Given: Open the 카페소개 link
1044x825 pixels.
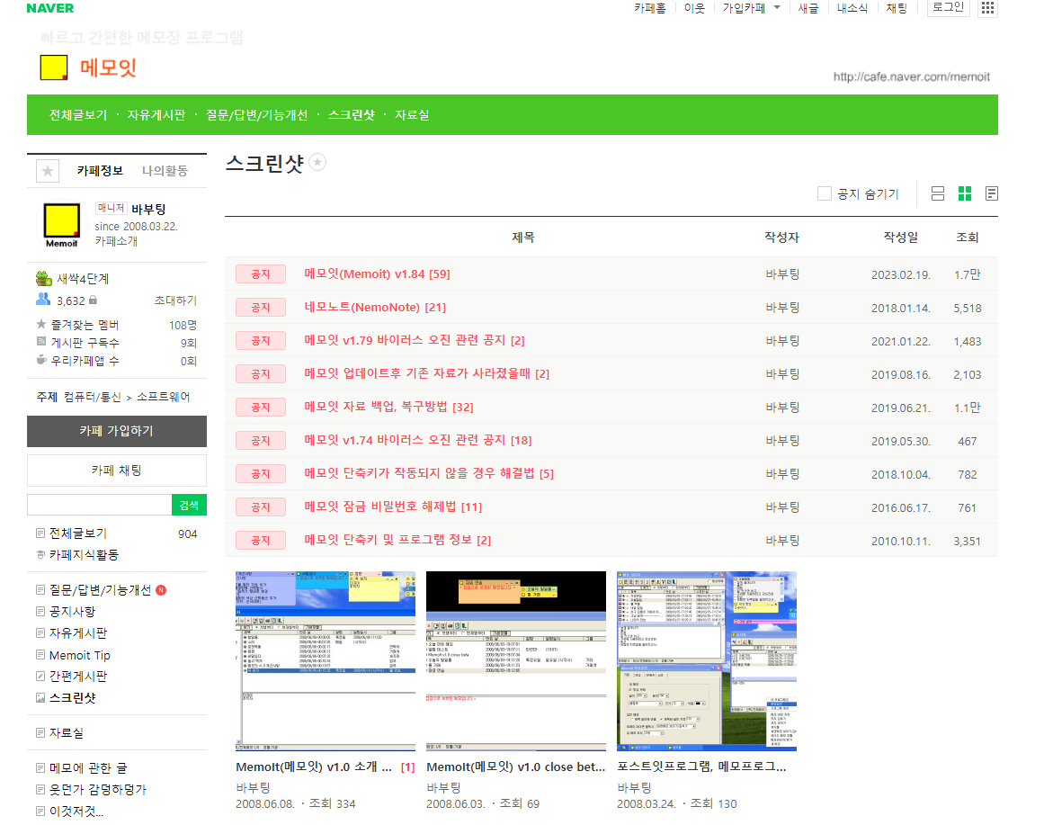Looking at the screenshot, I should [116, 240].
